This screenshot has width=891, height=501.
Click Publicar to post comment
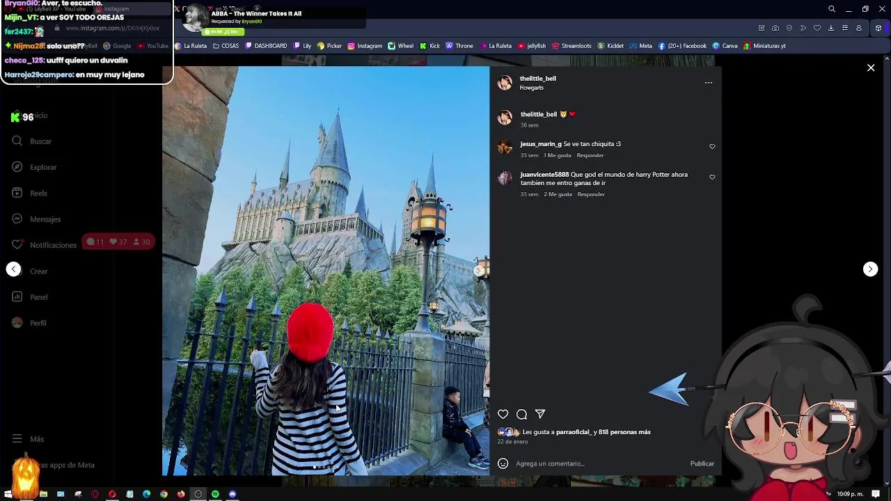(x=702, y=463)
